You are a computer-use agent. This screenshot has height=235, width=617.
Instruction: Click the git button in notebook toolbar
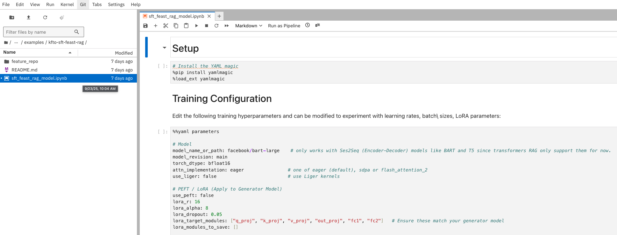[317, 25]
